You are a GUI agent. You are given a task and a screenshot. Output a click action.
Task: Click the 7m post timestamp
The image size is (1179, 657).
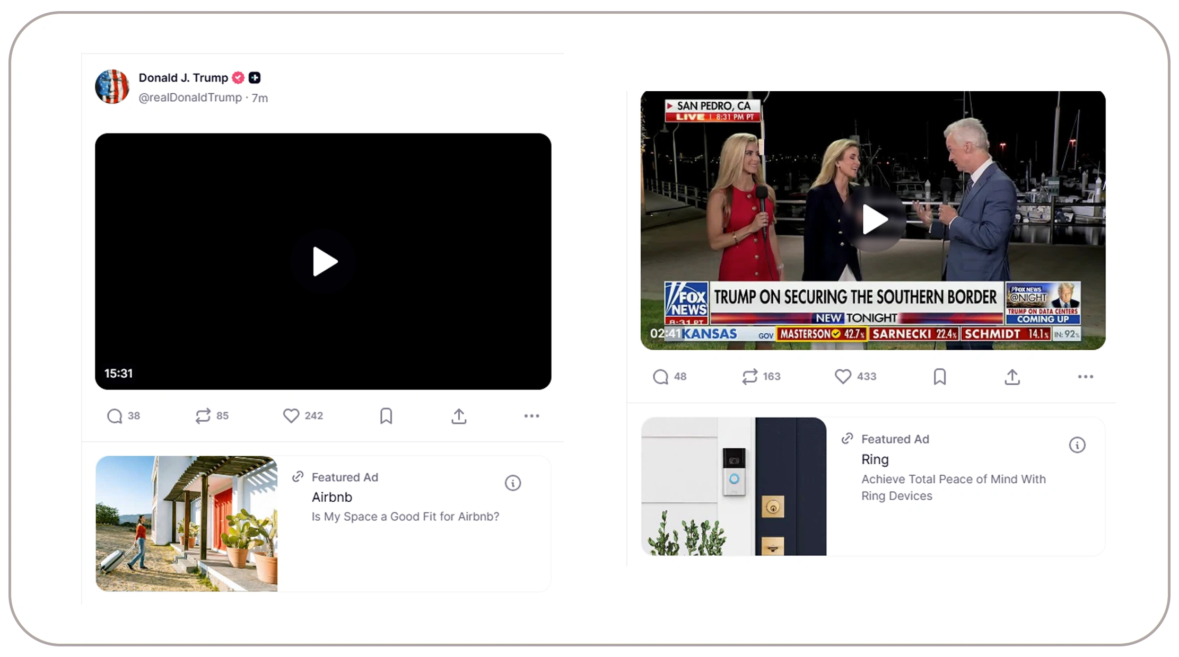click(x=260, y=98)
